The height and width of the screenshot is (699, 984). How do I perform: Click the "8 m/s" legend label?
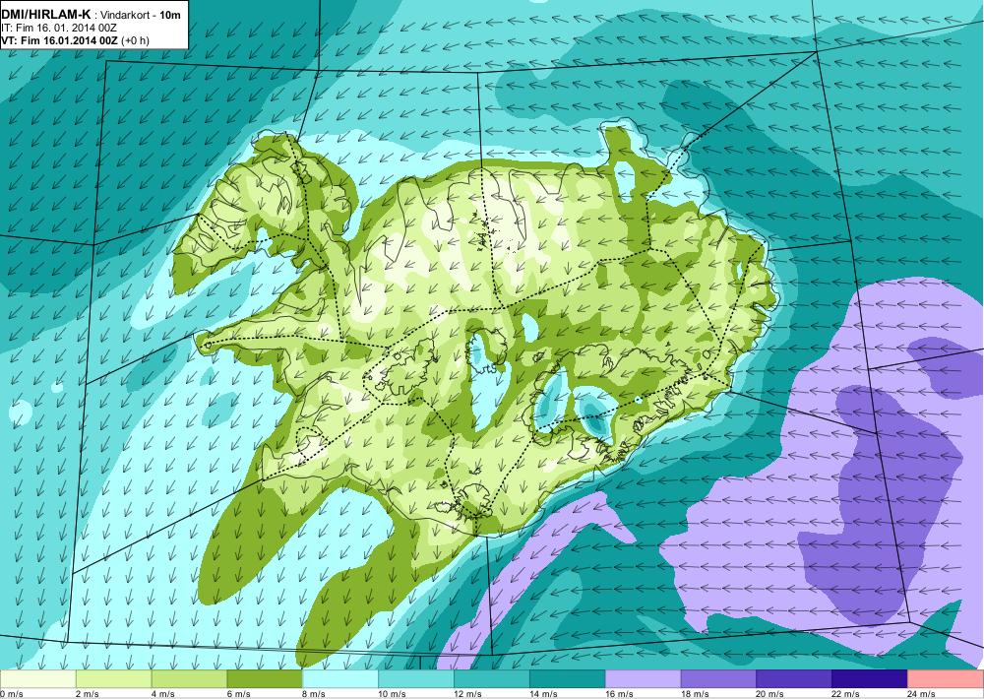coord(315,694)
